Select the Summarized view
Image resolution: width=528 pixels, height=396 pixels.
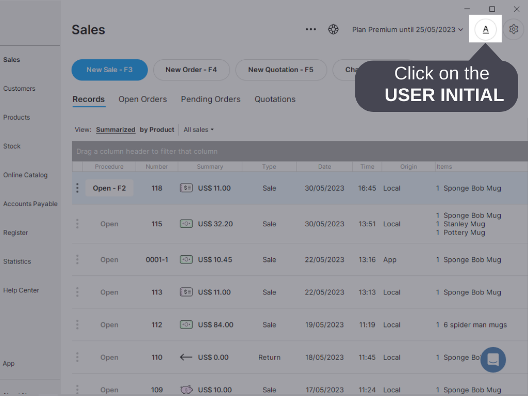[115, 129]
